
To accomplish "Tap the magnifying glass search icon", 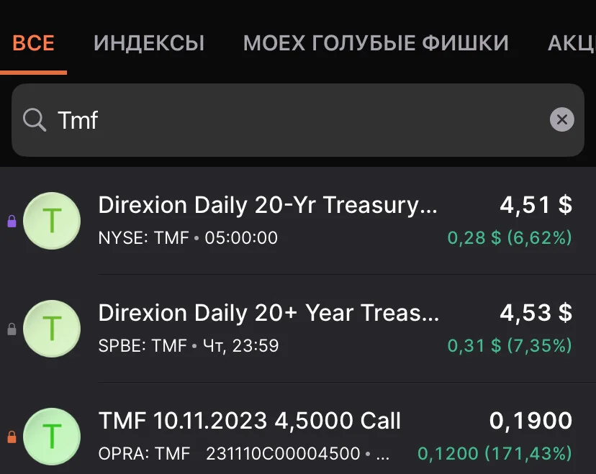I will (x=35, y=120).
